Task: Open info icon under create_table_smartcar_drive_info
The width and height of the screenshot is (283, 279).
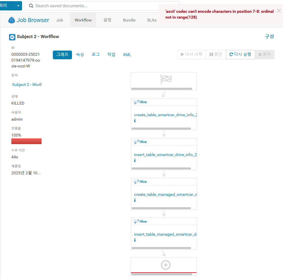Action: point(135,121)
